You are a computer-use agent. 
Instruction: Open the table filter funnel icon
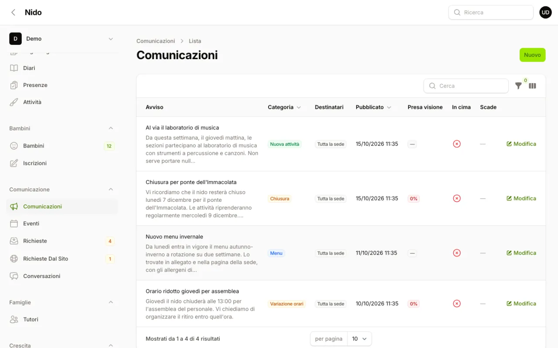(518, 86)
